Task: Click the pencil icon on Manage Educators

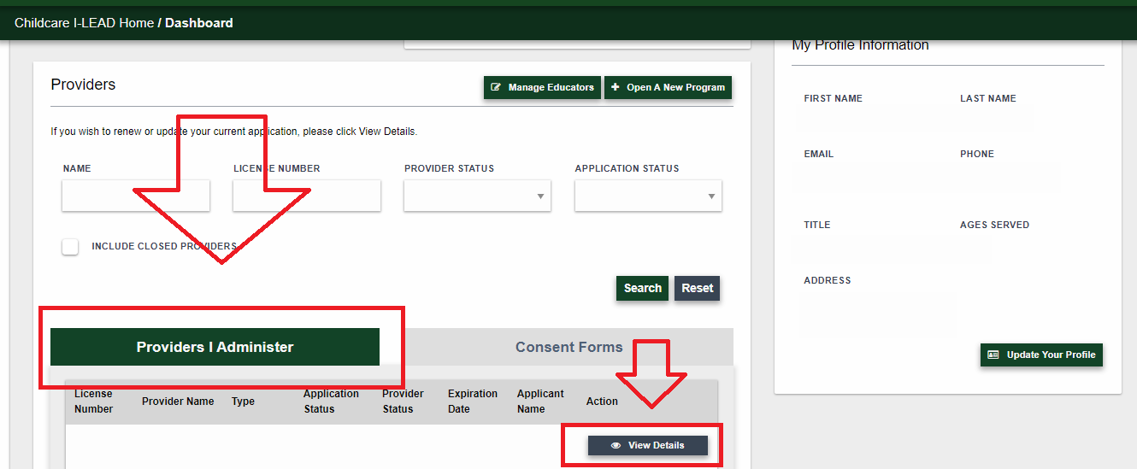Action: click(x=496, y=87)
